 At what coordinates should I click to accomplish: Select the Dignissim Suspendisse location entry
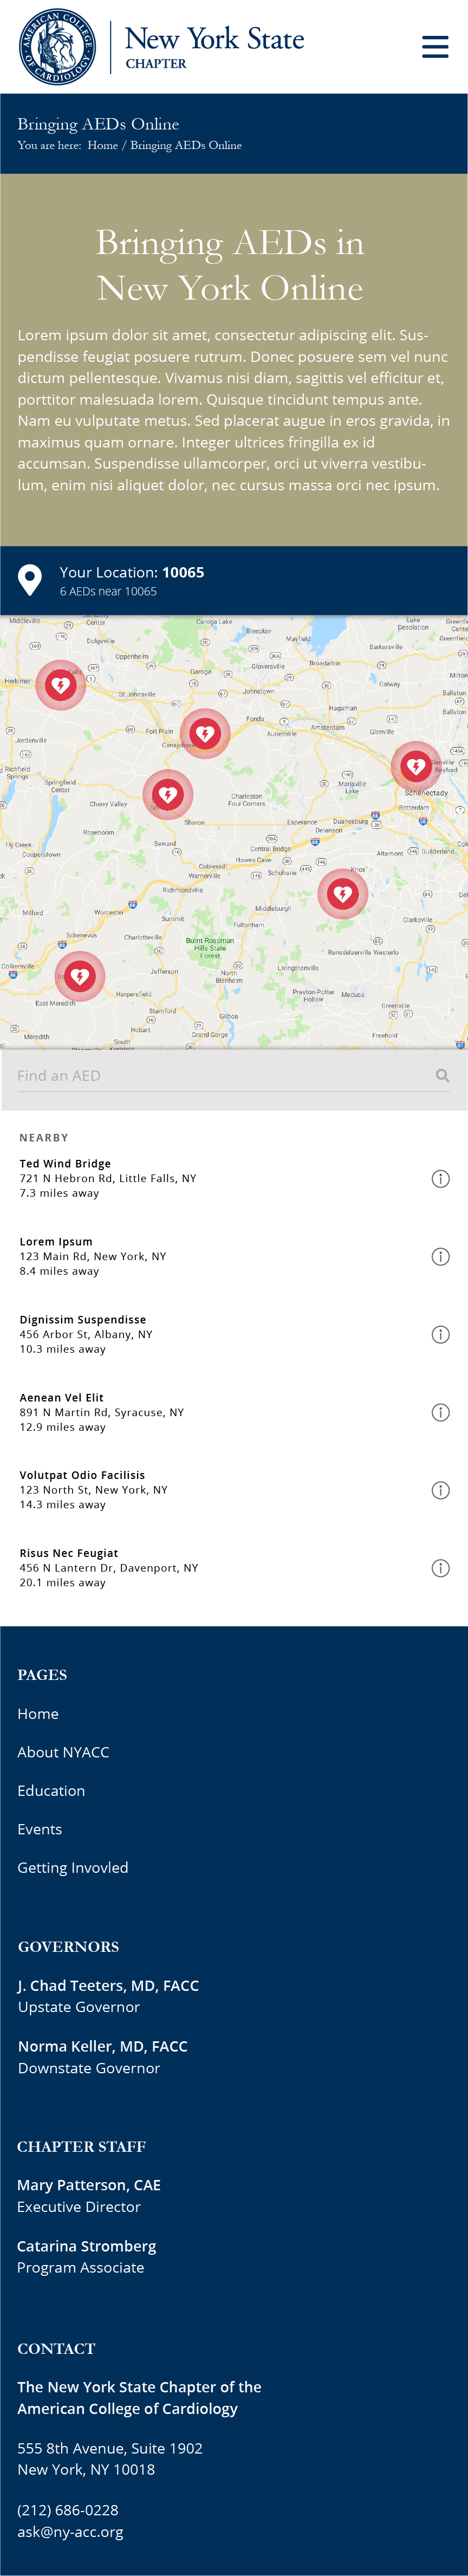click(234, 1334)
